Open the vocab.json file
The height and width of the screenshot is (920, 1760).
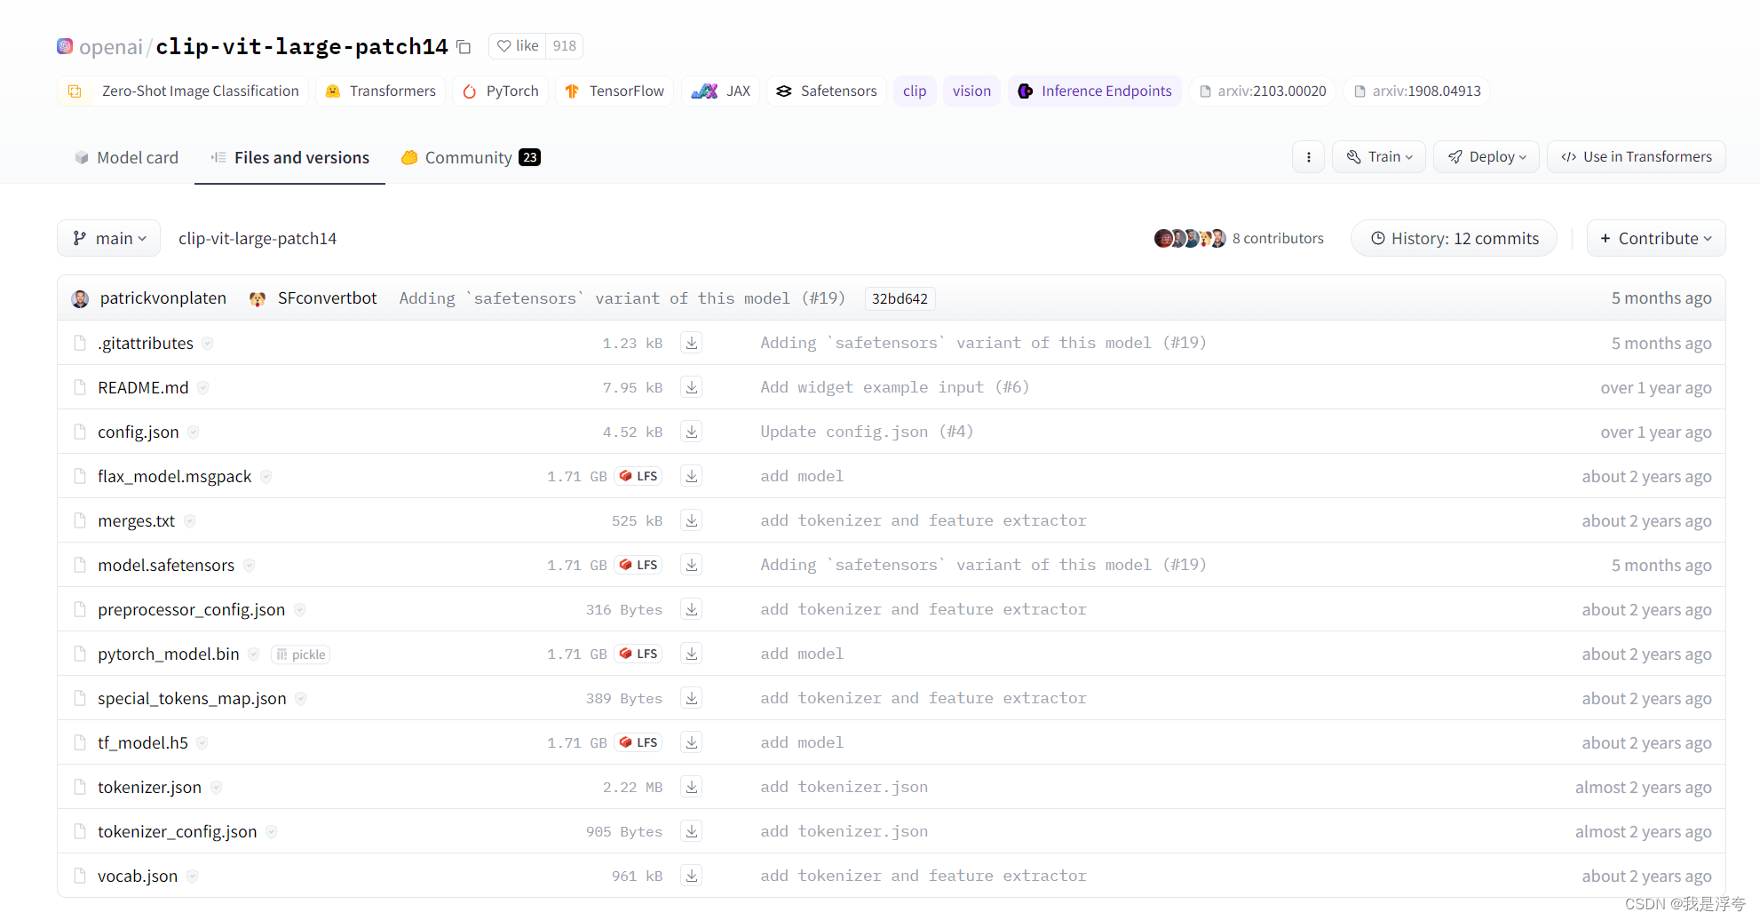point(138,876)
